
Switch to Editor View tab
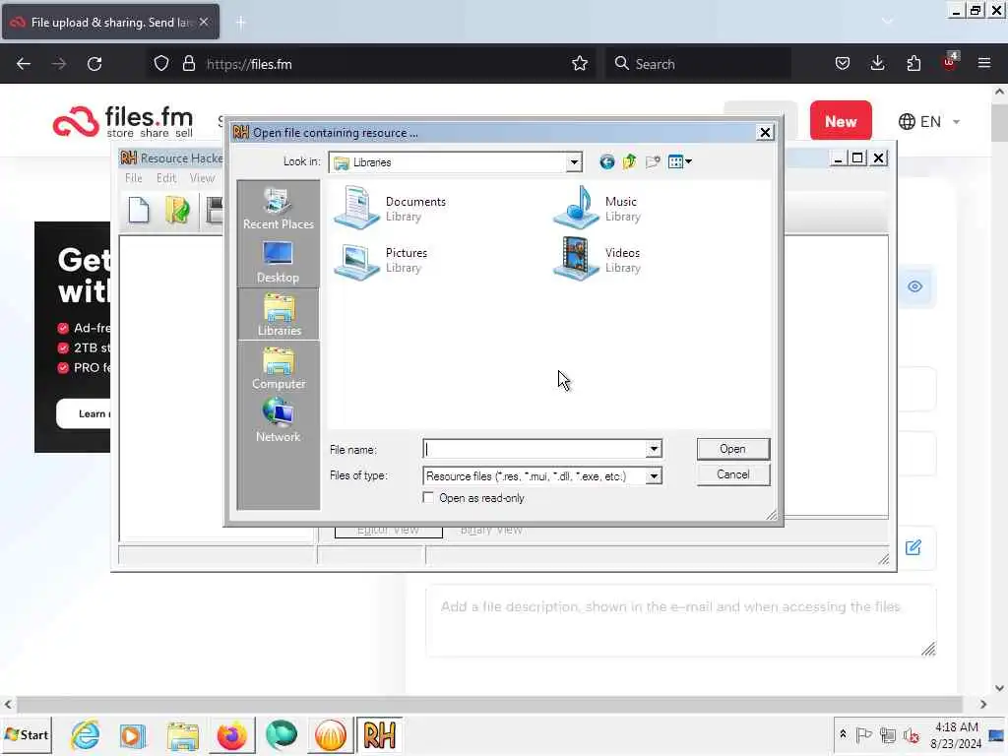point(388,531)
